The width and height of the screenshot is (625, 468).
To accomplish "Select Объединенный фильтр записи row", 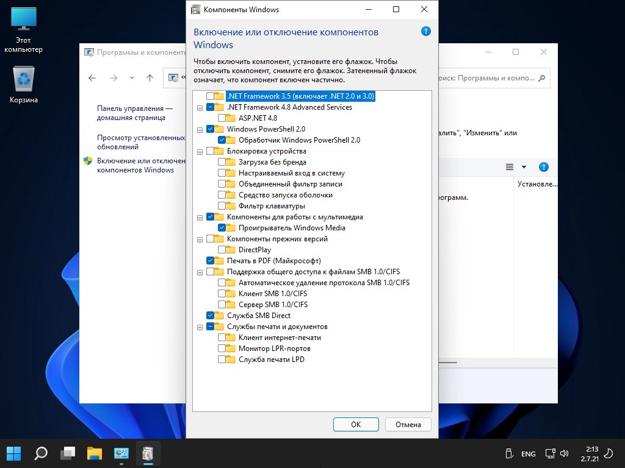I will pos(290,184).
